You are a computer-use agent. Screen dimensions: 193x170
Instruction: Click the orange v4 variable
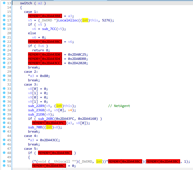coord(70,110)
